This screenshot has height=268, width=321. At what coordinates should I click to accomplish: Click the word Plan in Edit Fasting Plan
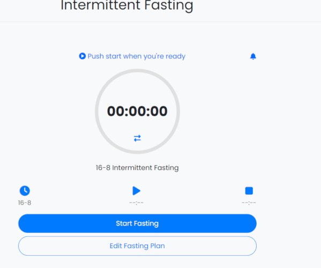(158, 246)
